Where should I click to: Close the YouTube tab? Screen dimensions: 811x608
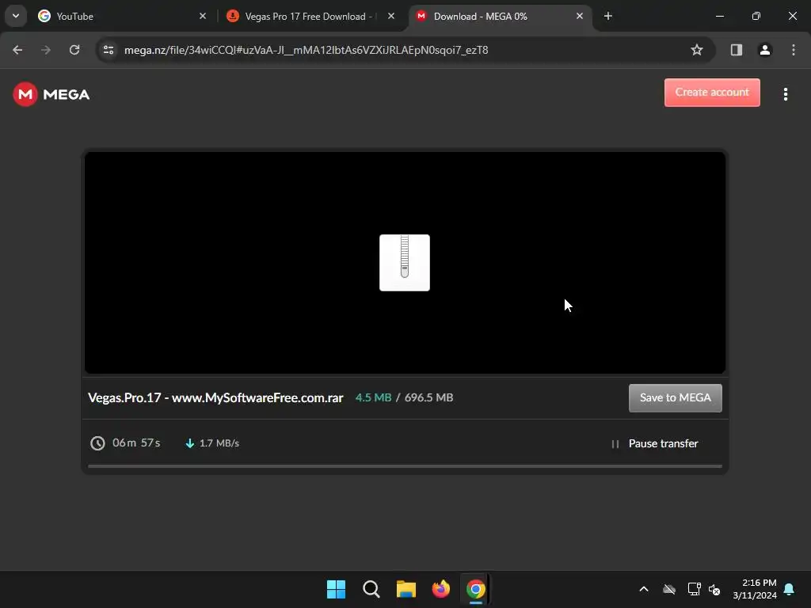point(203,16)
